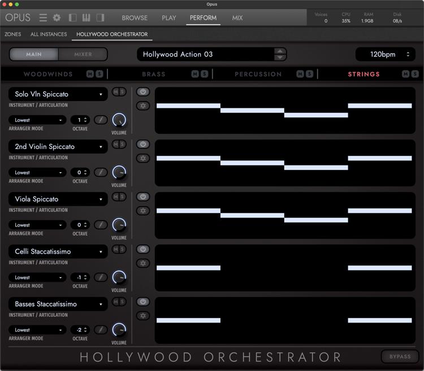
Task: Switch to the PLAY tab
Action: point(169,18)
